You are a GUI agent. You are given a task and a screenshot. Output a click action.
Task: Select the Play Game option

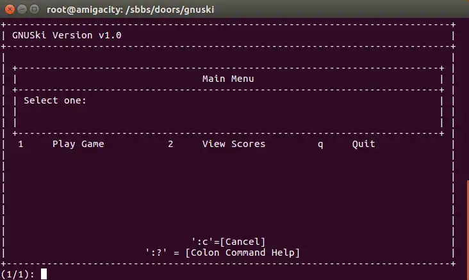78,144
